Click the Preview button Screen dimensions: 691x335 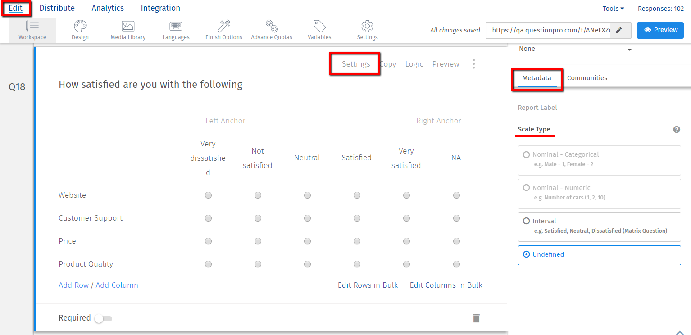pyautogui.click(x=660, y=30)
